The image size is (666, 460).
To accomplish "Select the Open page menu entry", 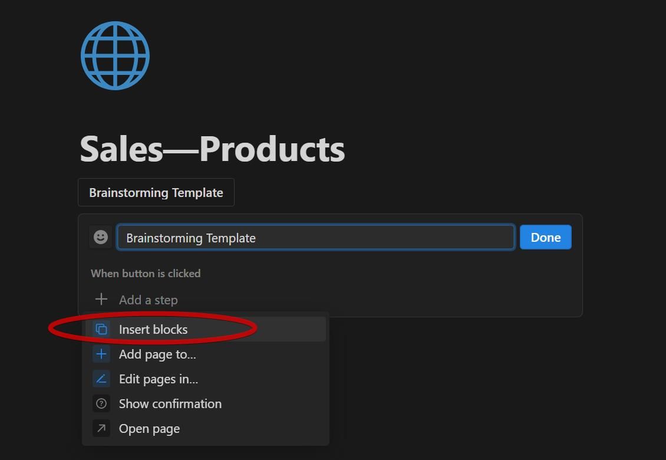I will coord(149,428).
